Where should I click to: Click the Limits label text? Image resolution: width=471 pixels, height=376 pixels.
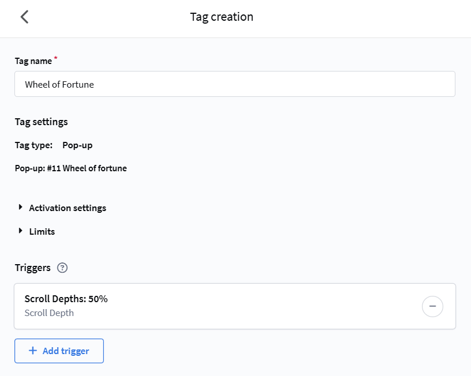[42, 231]
